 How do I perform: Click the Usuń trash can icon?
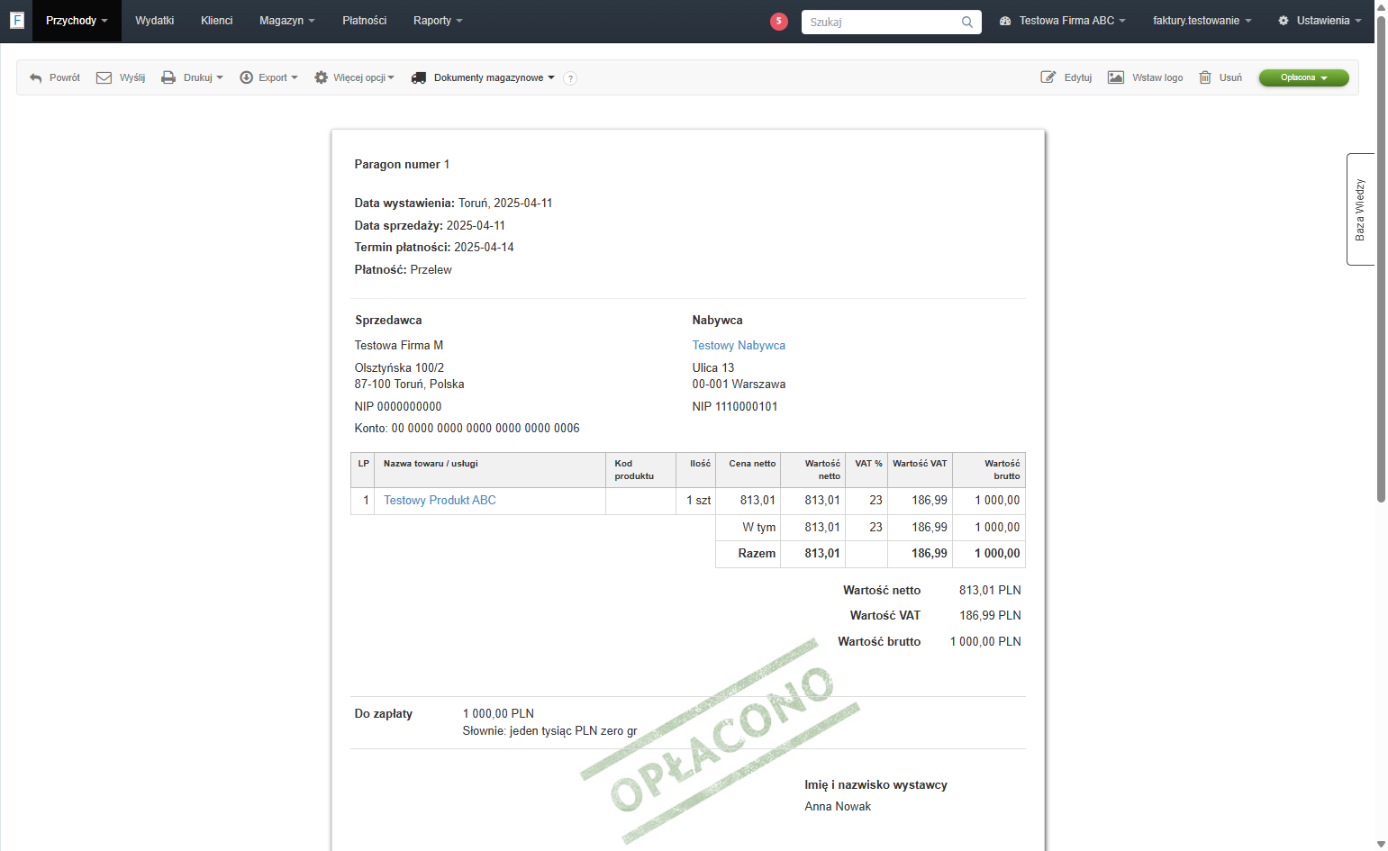1205,77
